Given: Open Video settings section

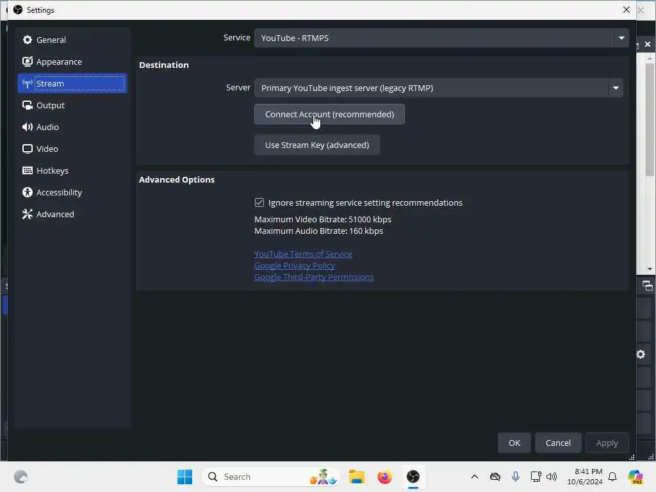Looking at the screenshot, I should click(72, 149).
